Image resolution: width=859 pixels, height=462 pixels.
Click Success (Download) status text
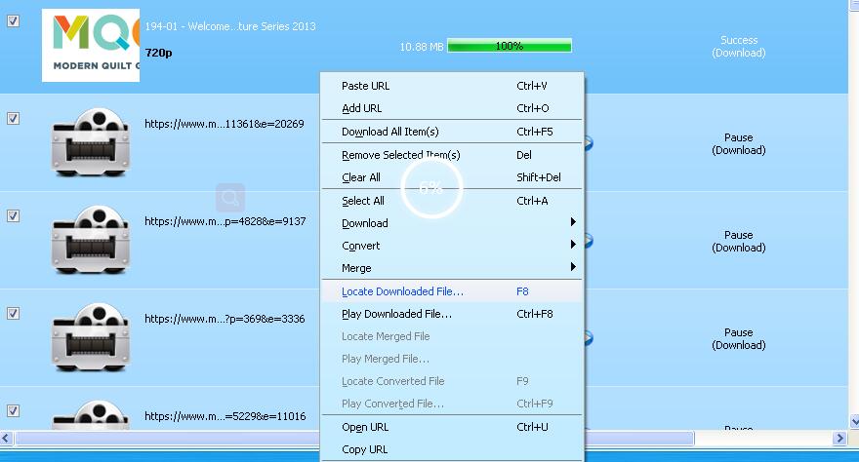(x=739, y=47)
